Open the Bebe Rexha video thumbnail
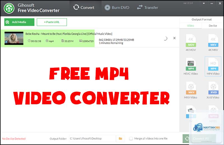 point(14,38)
